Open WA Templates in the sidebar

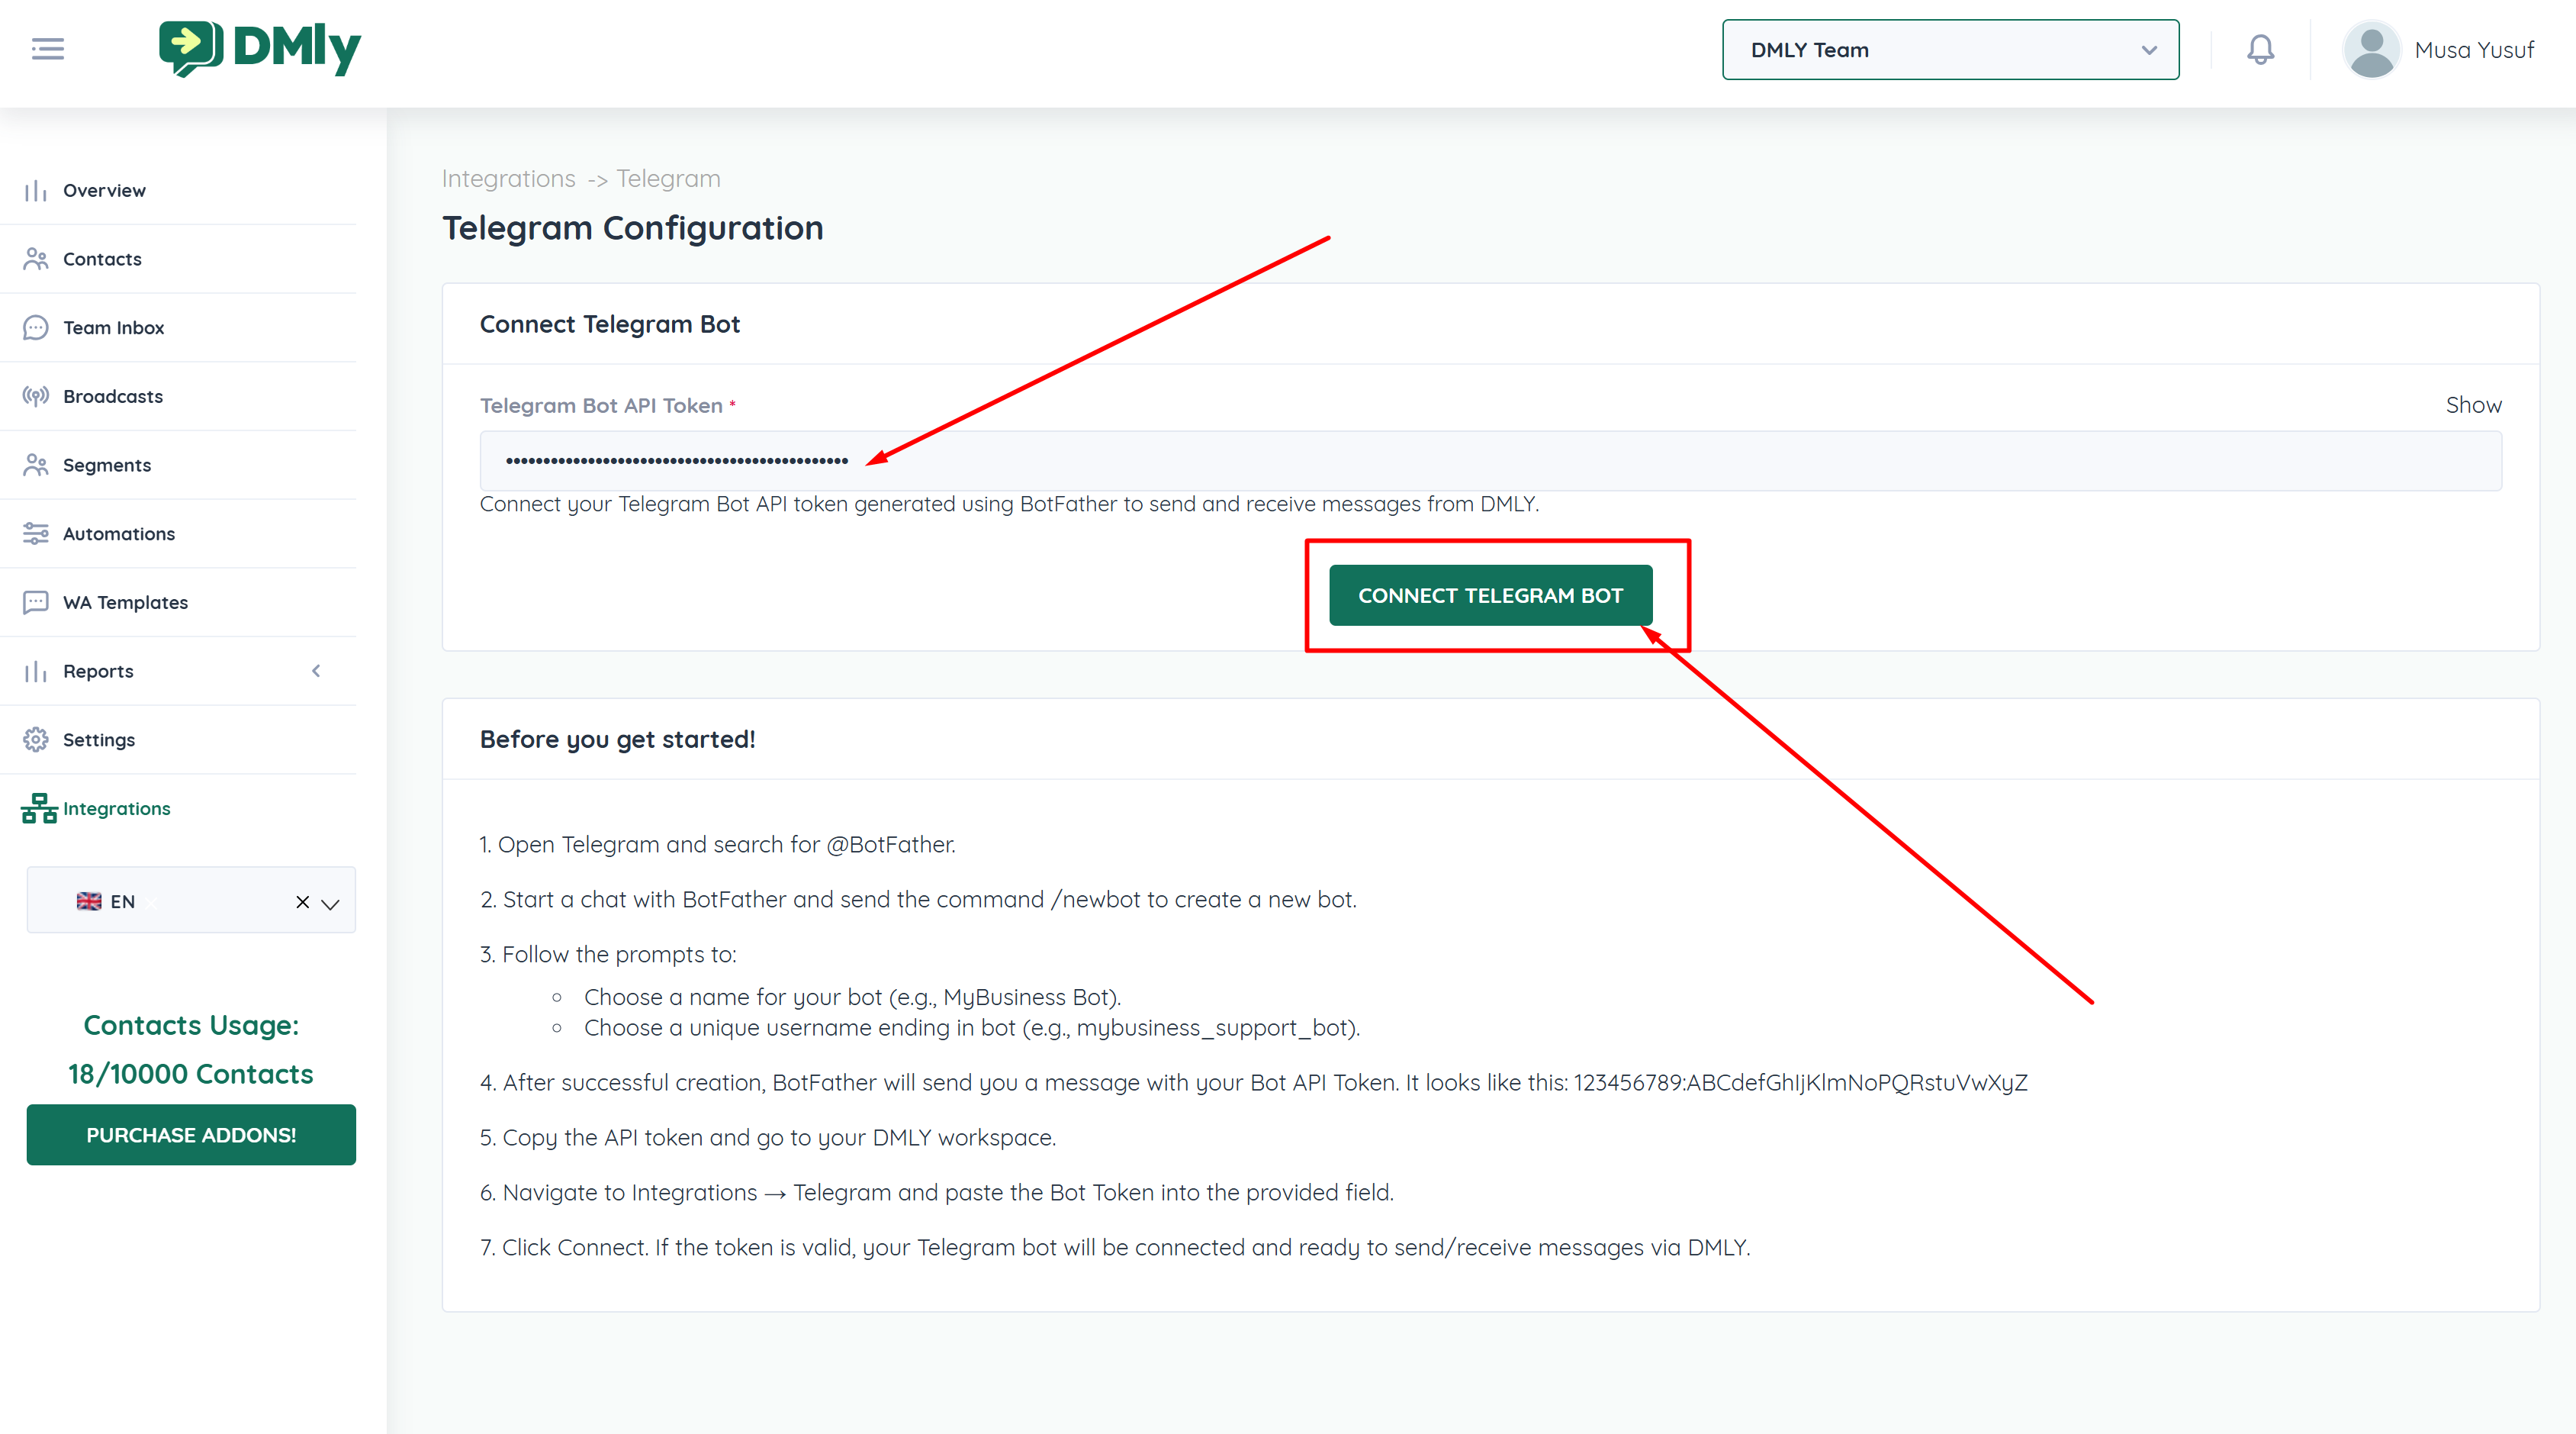(x=125, y=602)
